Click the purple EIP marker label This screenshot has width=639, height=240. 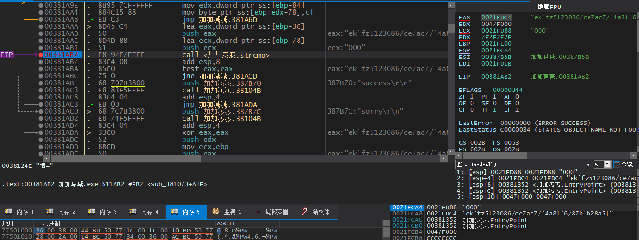[x=7, y=55]
